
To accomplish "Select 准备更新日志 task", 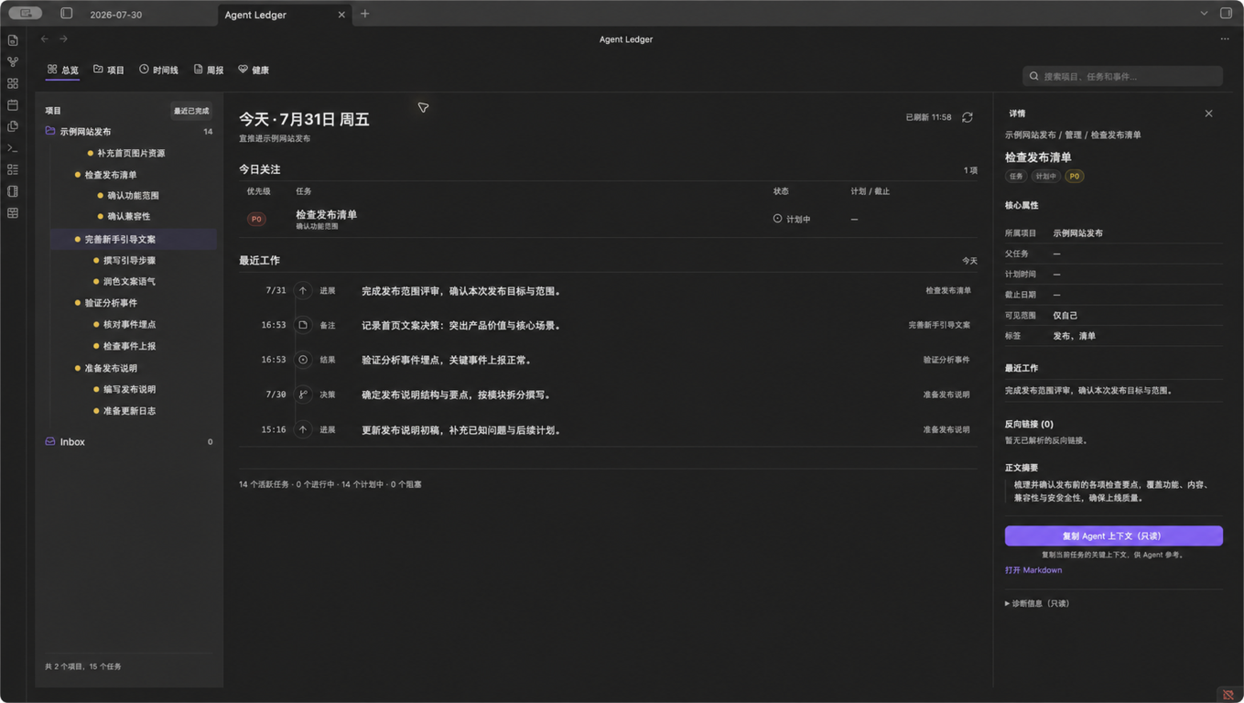I will [132, 411].
